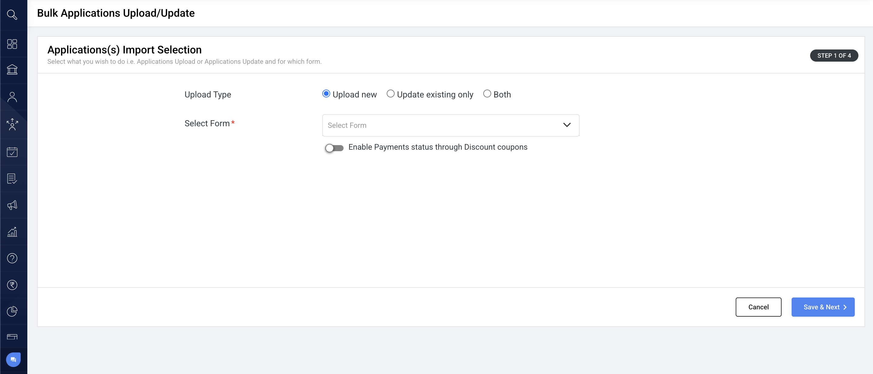This screenshot has height=374, width=873.
Task: Open the user profile icon in sidebar
Action: point(12,97)
